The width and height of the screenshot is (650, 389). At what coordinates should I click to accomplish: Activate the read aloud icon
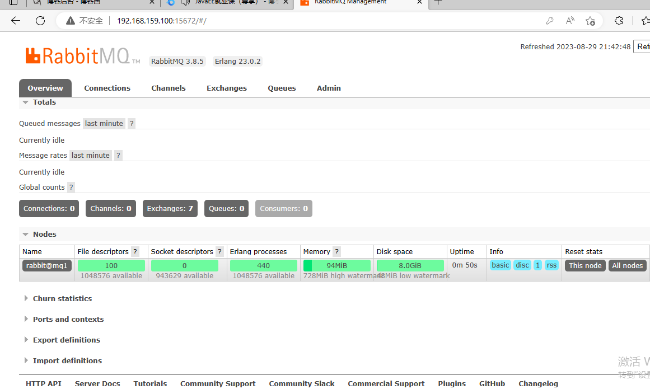pos(570,21)
